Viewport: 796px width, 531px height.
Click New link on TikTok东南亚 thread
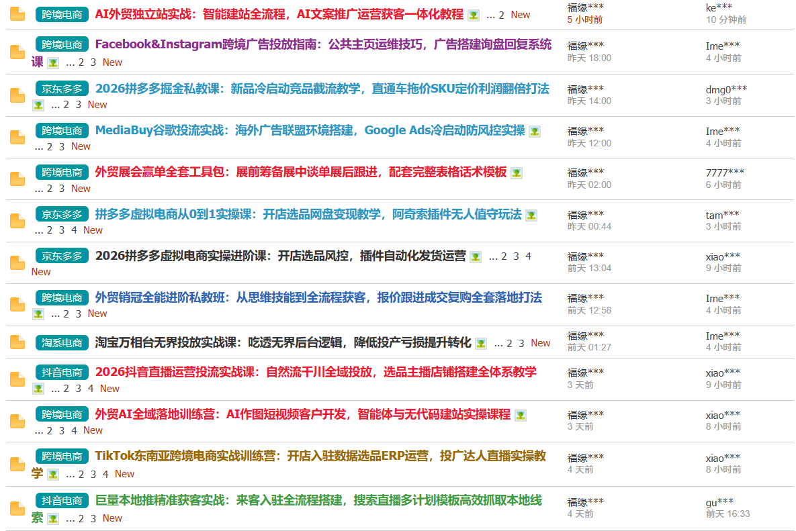pyautogui.click(x=124, y=474)
